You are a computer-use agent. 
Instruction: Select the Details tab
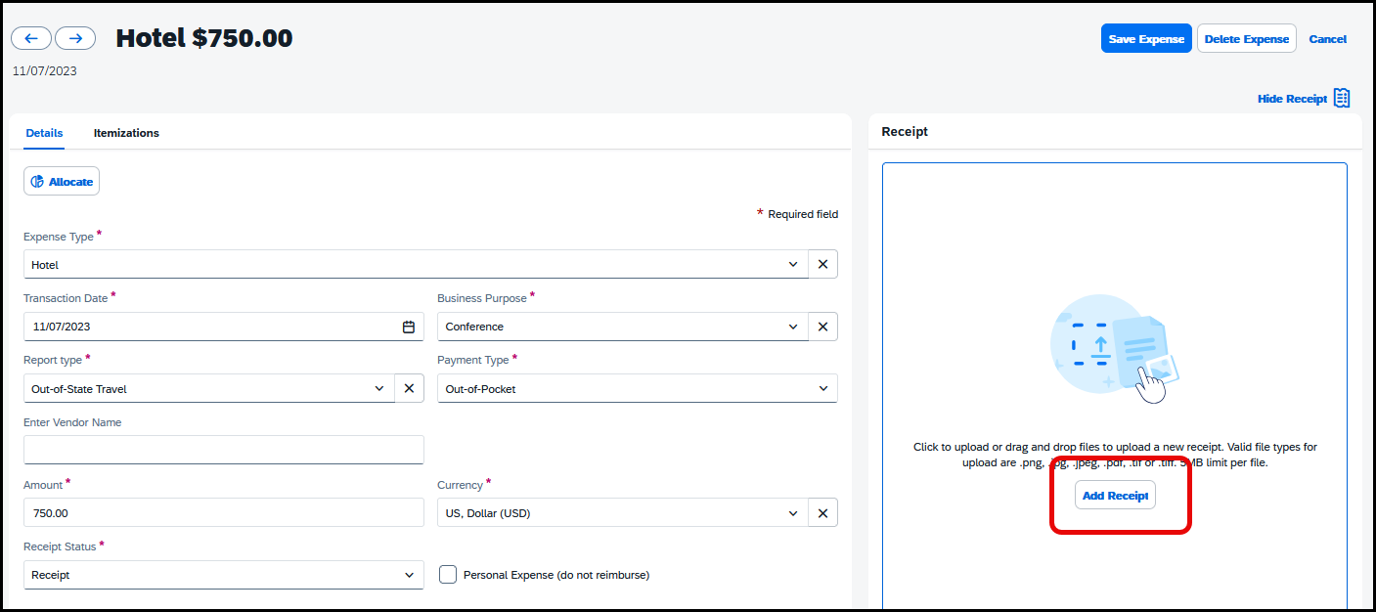pyautogui.click(x=44, y=133)
